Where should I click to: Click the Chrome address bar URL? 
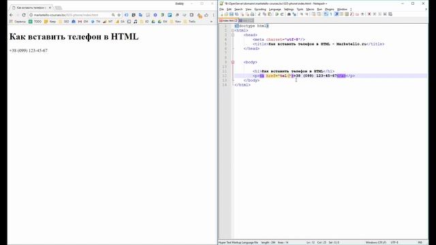[66, 15]
